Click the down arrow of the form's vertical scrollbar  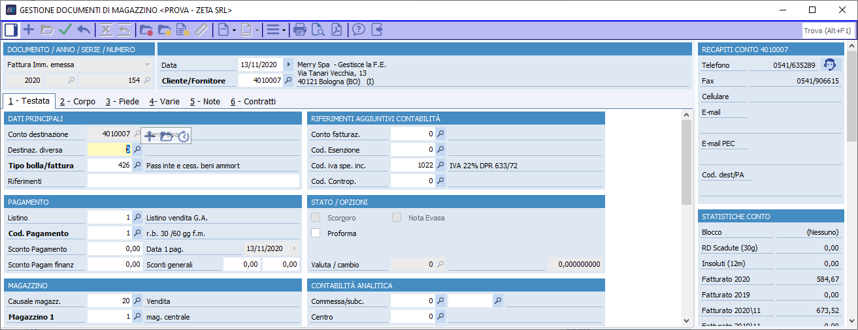click(685, 320)
